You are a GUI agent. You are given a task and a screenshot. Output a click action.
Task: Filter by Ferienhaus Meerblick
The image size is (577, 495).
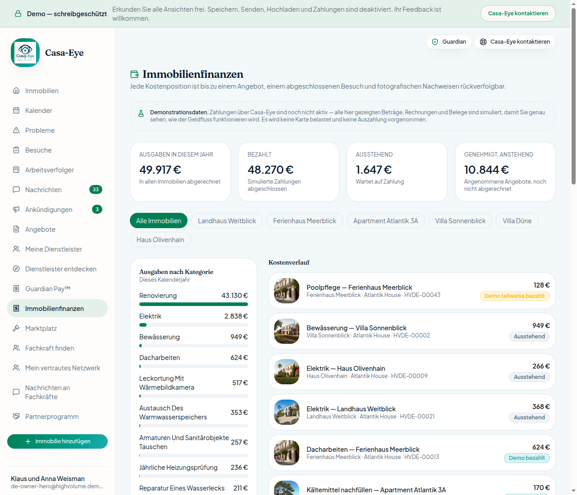305,220
